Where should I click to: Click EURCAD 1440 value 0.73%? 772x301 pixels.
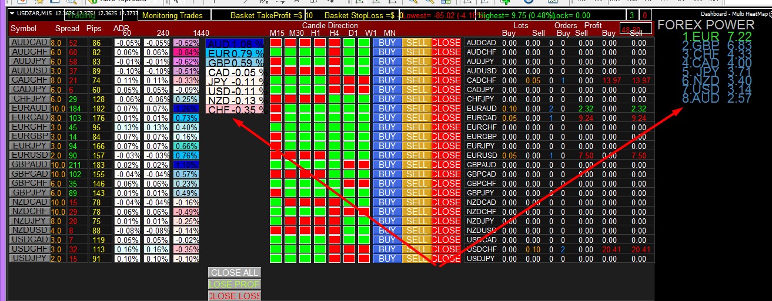pyautogui.click(x=187, y=118)
